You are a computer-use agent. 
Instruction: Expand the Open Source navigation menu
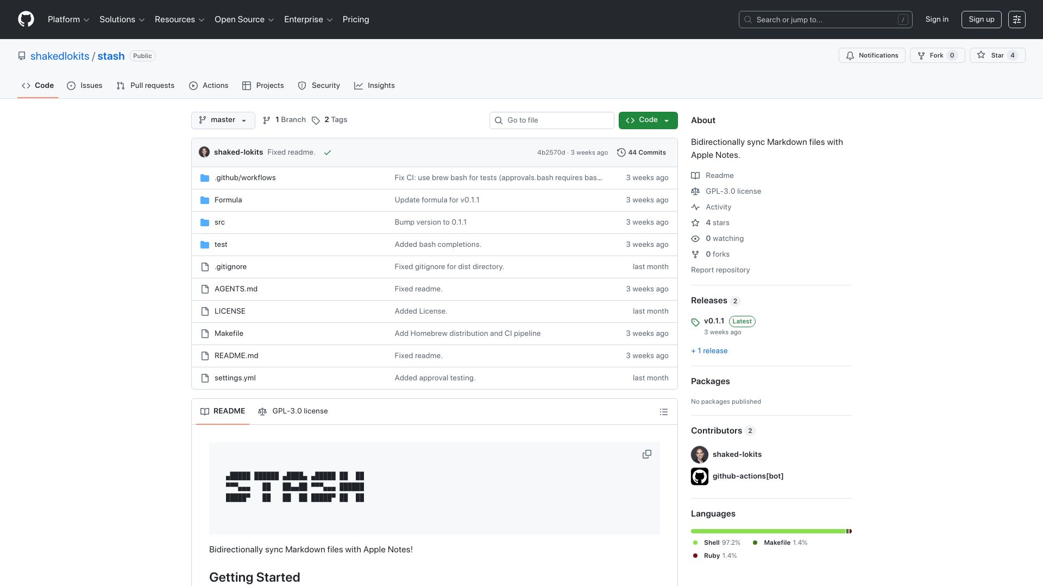click(244, 20)
